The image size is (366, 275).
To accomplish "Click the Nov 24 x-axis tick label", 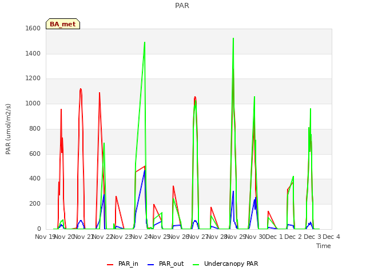I will [141, 237].
